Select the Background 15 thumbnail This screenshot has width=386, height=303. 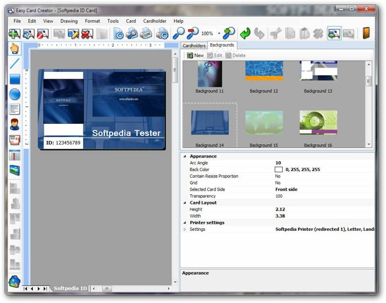(x=264, y=124)
